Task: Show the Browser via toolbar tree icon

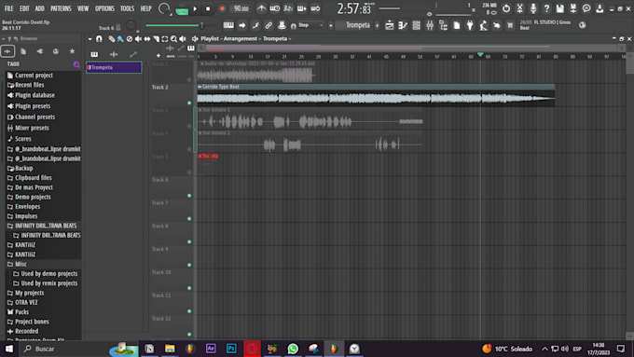Action: [443, 25]
